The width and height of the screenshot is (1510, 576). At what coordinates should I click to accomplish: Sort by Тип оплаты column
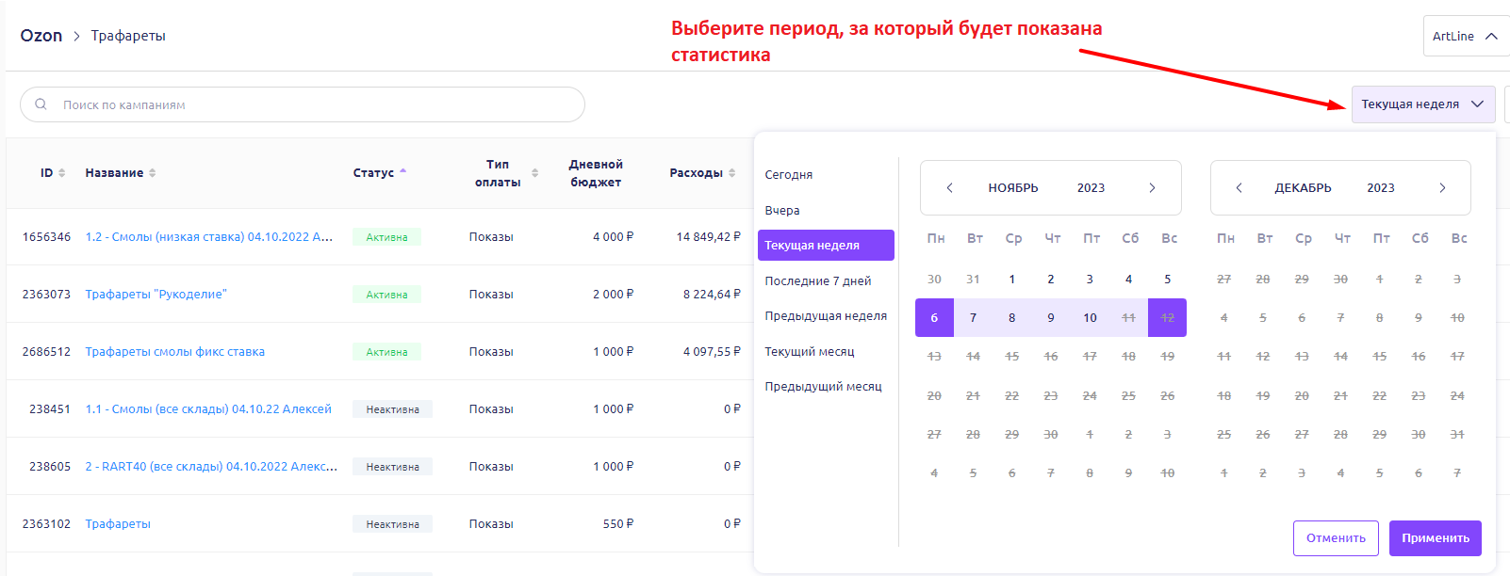click(534, 173)
